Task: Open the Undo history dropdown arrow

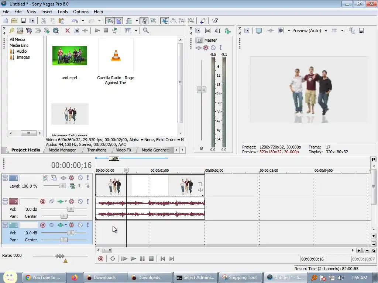Action: tap(83, 21)
